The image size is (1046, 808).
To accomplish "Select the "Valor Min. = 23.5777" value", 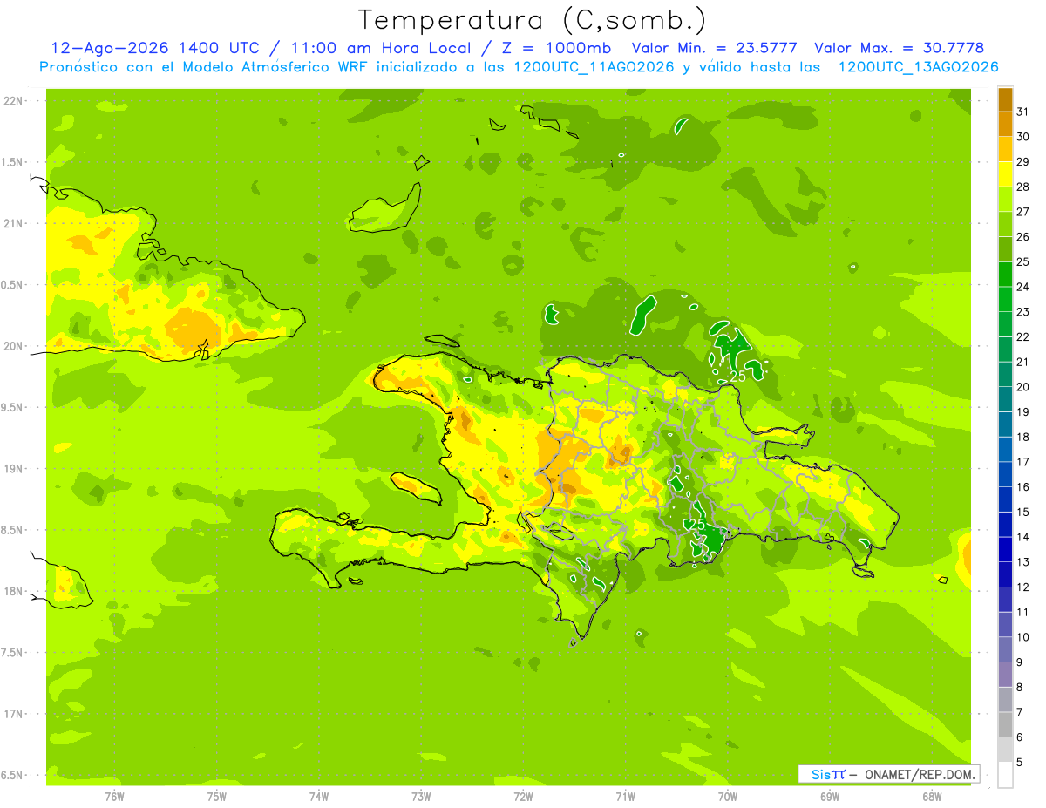I will [x=714, y=48].
